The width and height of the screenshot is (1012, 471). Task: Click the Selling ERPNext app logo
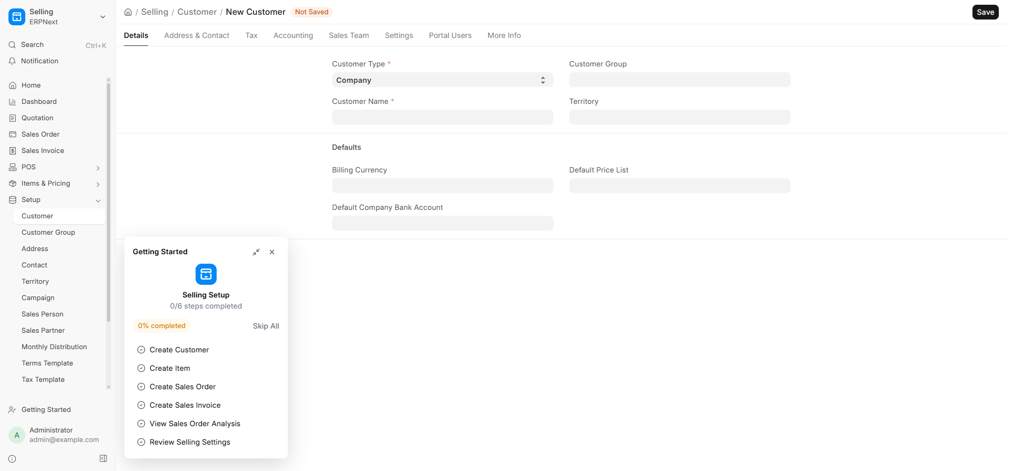17,17
